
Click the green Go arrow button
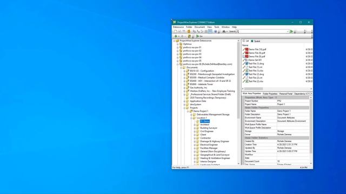tap(198, 36)
